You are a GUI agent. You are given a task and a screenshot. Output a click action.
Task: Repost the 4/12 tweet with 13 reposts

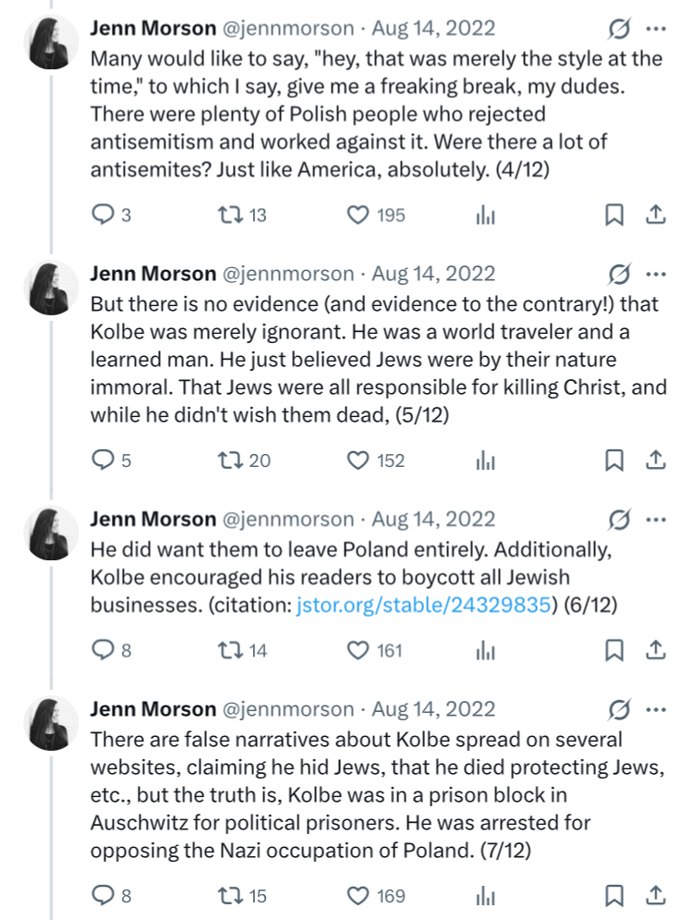(226, 215)
